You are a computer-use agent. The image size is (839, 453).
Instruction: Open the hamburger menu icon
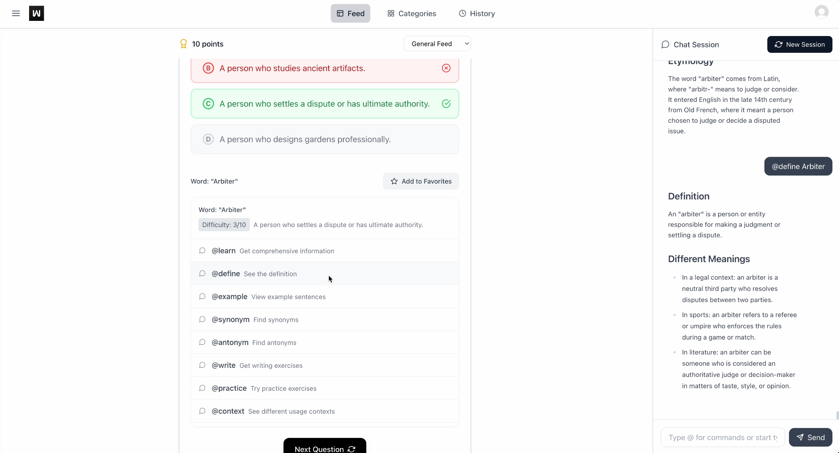[16, 14]
